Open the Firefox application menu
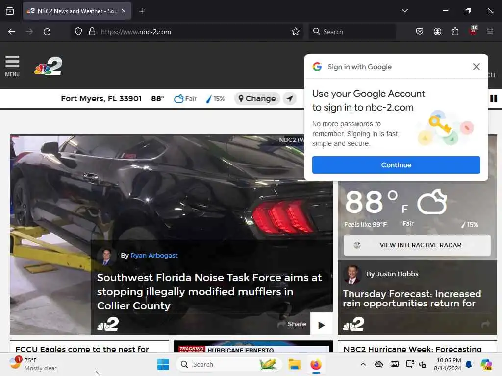502x376 pixels. pos(490,32)
